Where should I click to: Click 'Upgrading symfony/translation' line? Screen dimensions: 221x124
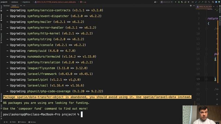click(x=50, y=62)
